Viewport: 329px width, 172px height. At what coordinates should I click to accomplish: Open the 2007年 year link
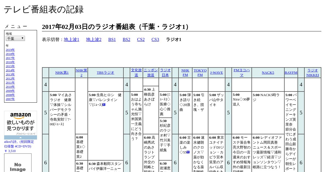tap(10, 99)
